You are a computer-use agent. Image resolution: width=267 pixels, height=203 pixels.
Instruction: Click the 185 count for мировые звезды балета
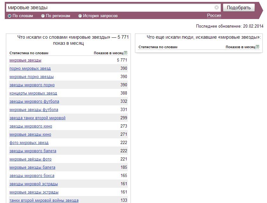click(124, 167)
